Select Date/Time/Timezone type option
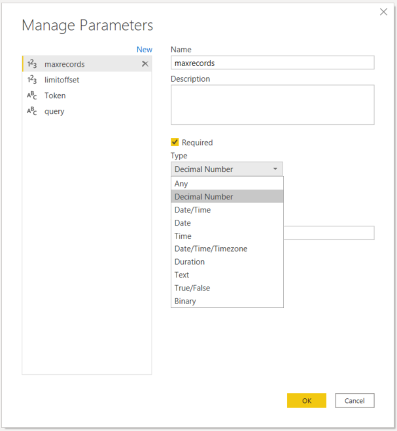 tap(227, 249)
